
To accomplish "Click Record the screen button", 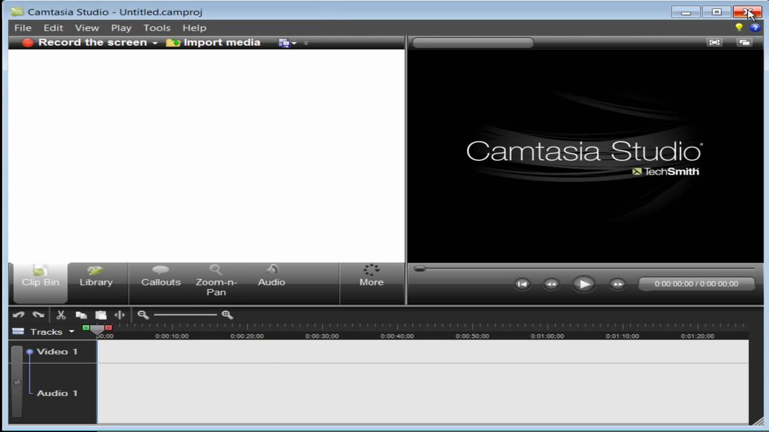I will [x=85, y=43].
